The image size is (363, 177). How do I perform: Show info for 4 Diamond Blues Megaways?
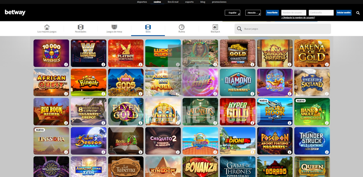tap(252, 94)
